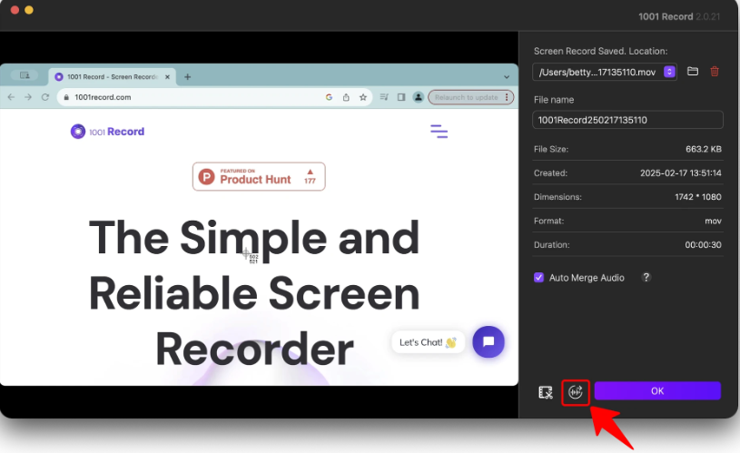This screenshot has width=740, height=453.
Task: Open the purple chat widget icon
Action: pos(488,341)
